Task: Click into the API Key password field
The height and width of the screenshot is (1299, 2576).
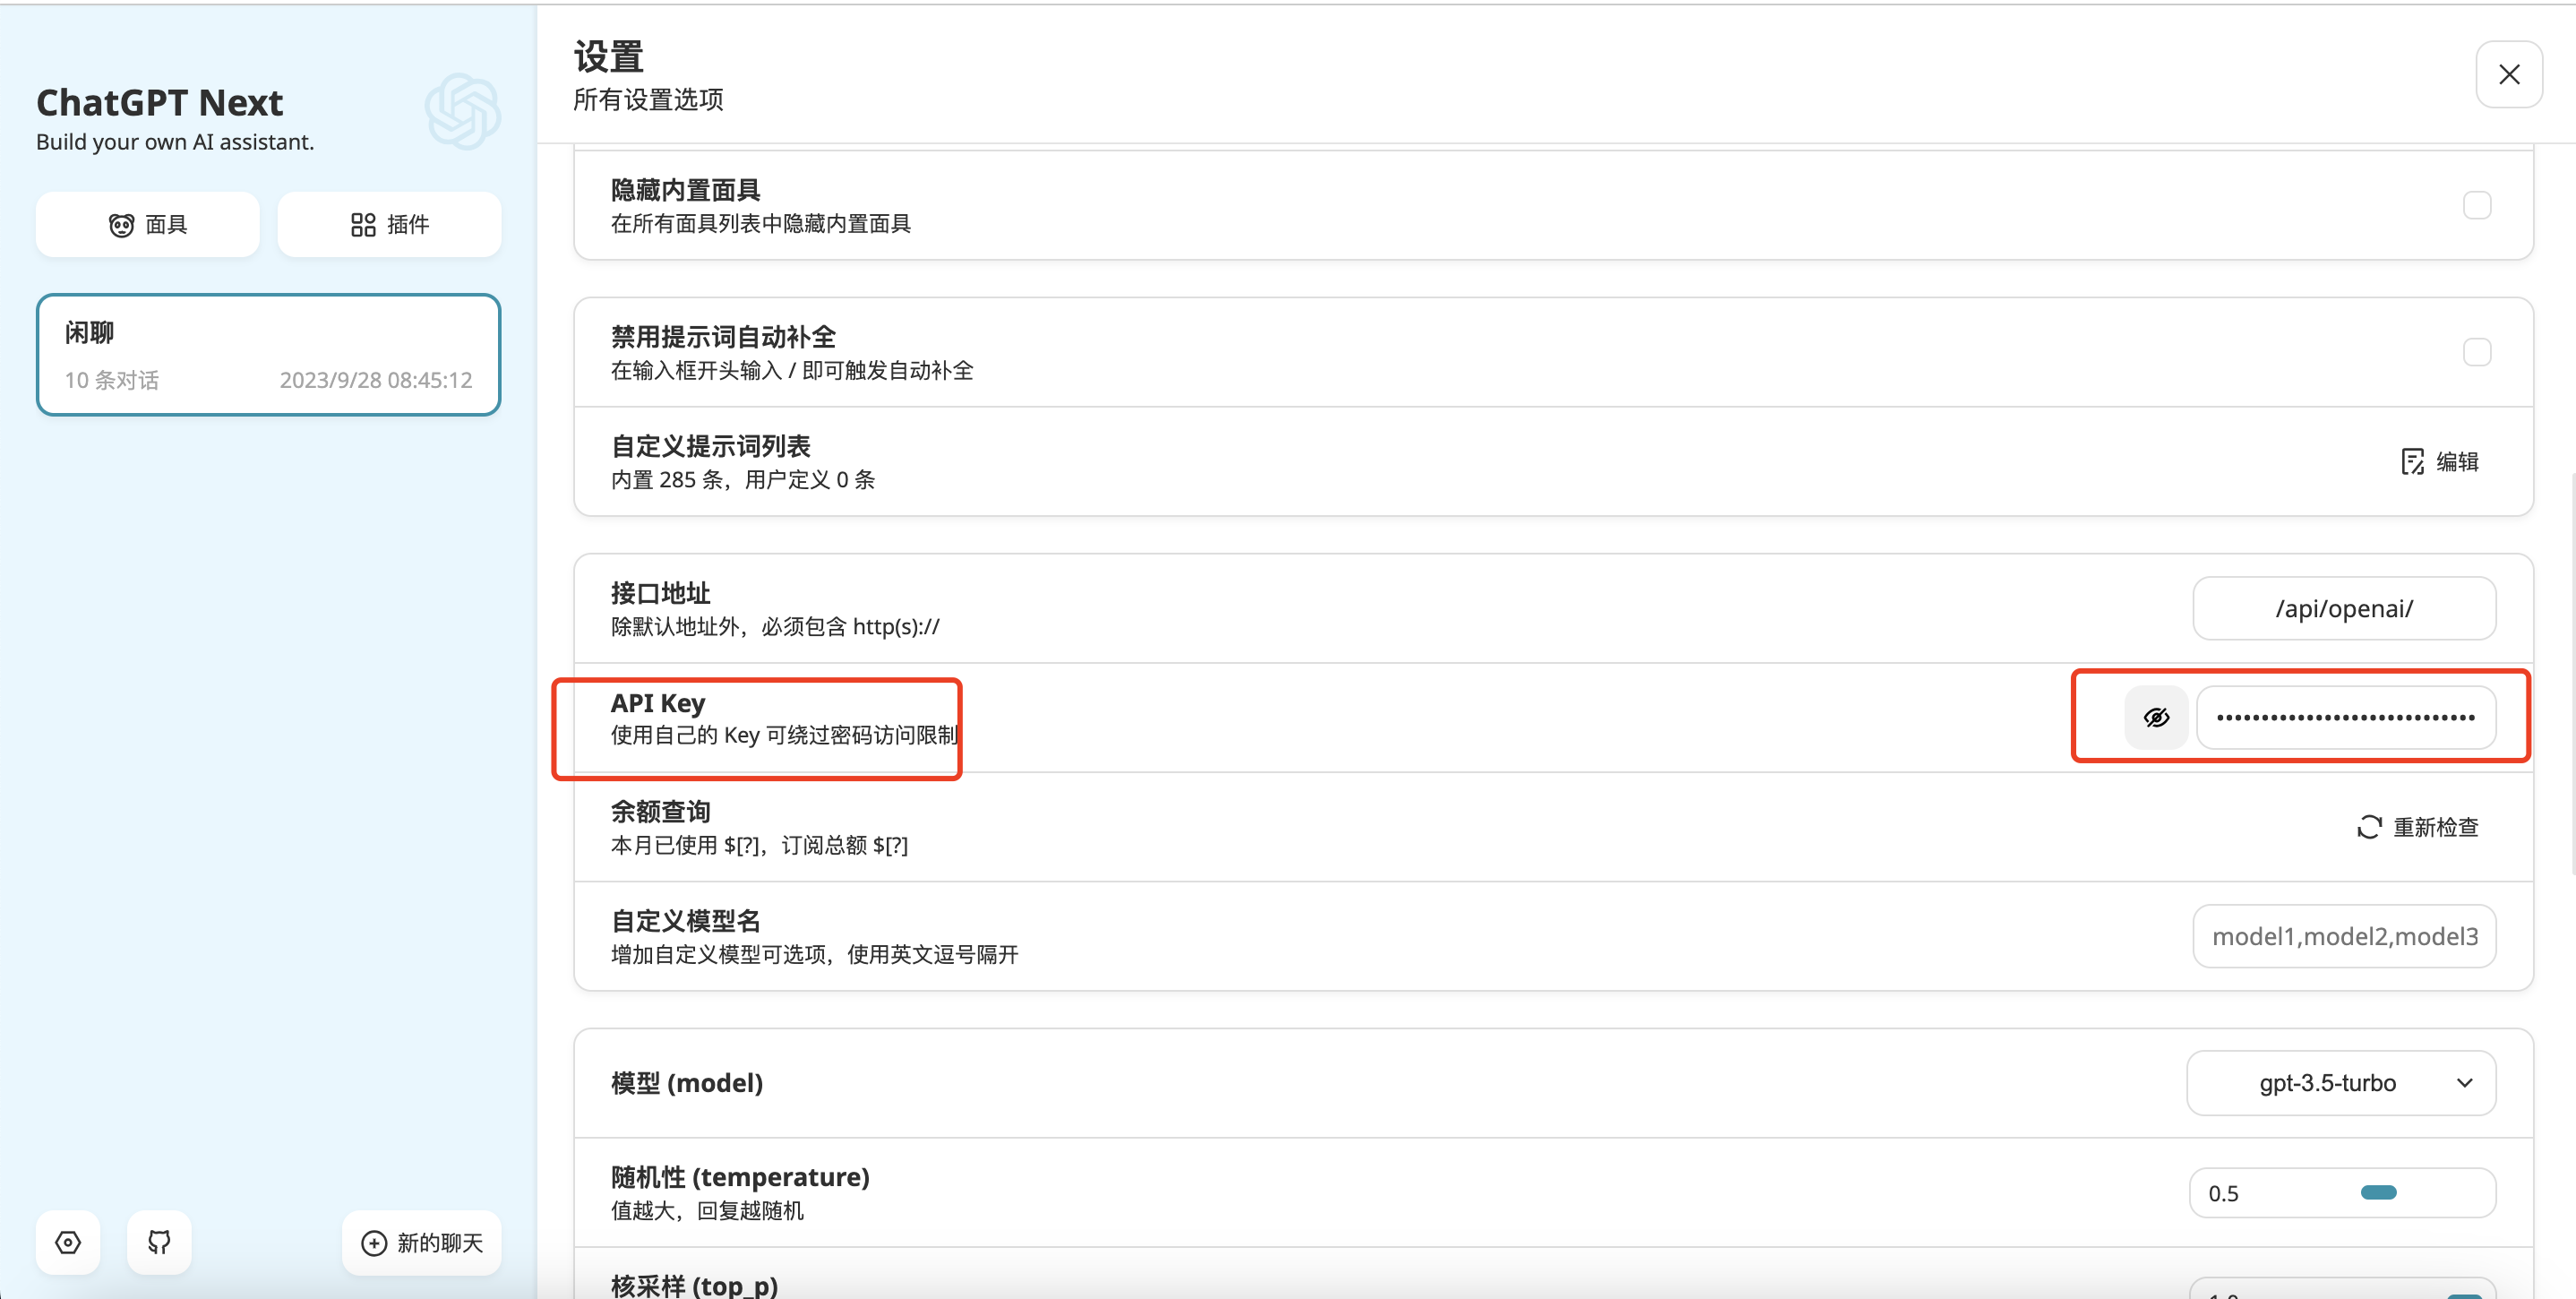Action: pos(2346,717)
